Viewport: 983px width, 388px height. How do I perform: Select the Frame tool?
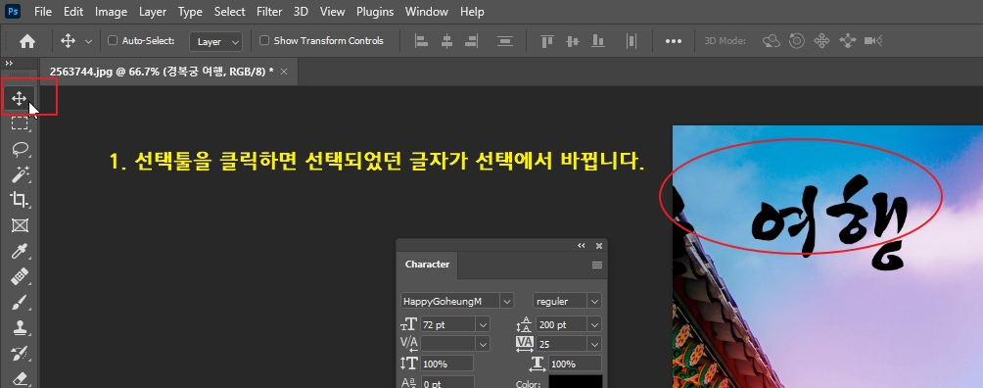coord(20,225)
